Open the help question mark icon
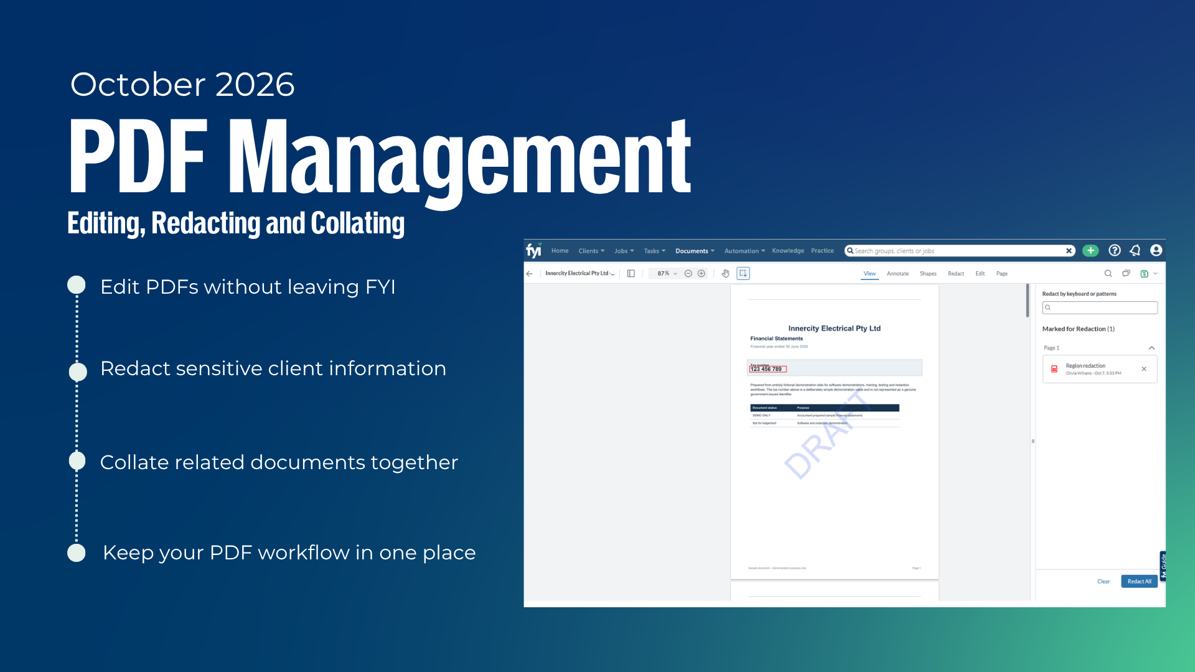This screenshot has width=1195, height=672. coord(1115,250)
